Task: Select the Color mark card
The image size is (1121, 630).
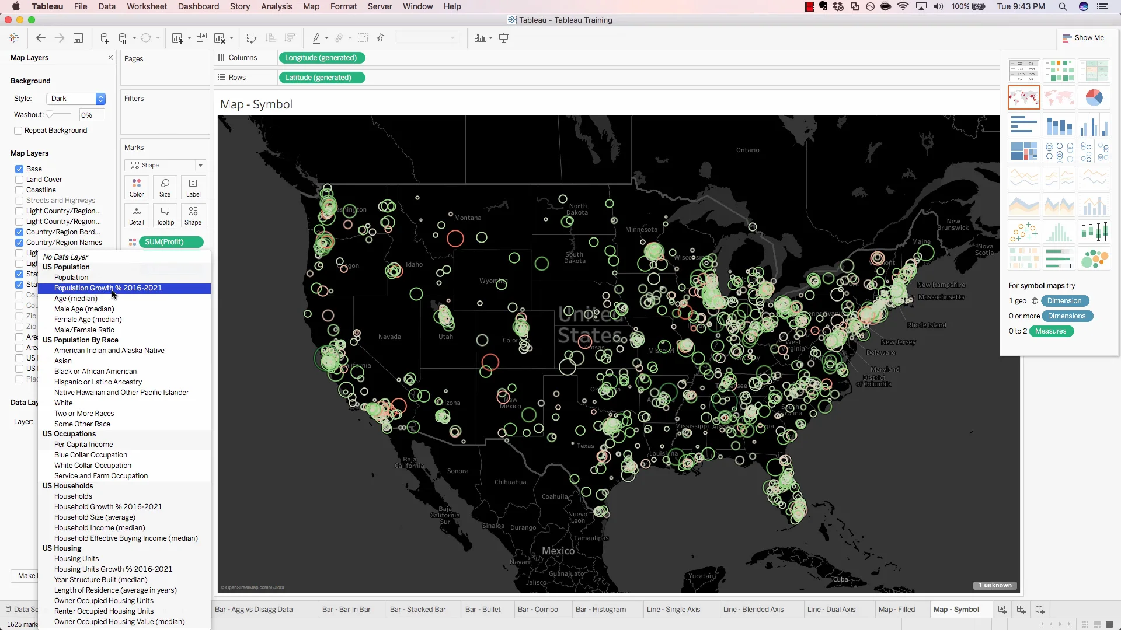Action: pos(136,187)
